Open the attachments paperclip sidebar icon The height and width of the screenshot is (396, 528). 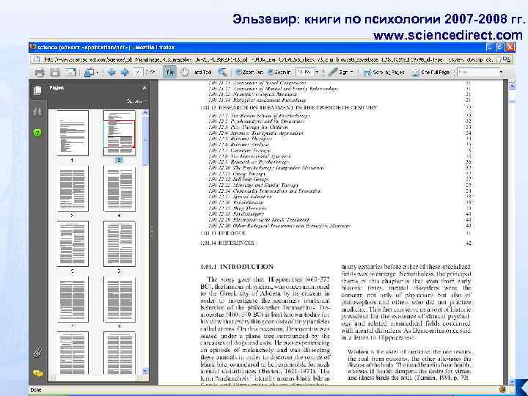pos(37,353)
